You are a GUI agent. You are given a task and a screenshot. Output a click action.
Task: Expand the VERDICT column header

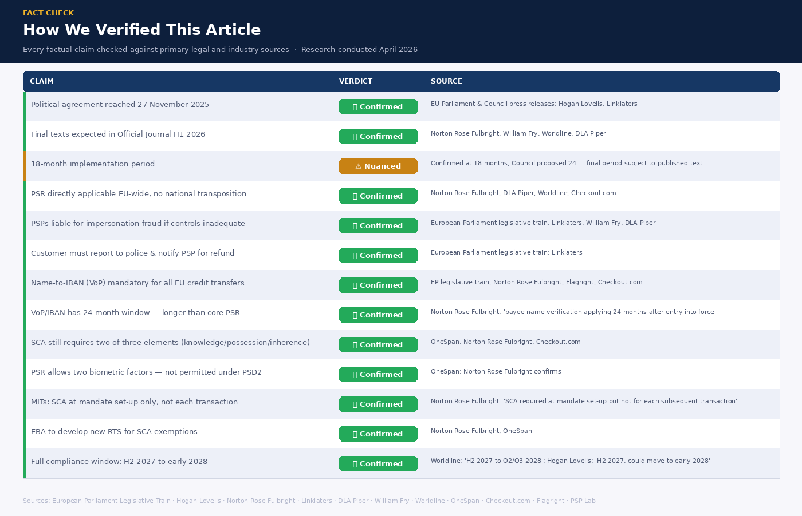point(356,81)
